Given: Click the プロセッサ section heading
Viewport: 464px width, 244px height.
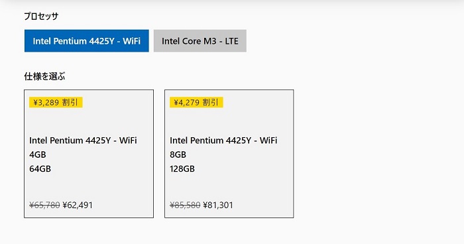Looking at the screenshot, I should point(41,17).
